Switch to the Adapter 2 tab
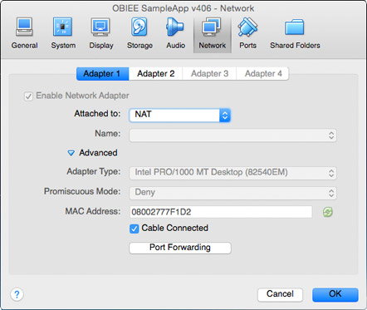 click(x=155, y=74)
